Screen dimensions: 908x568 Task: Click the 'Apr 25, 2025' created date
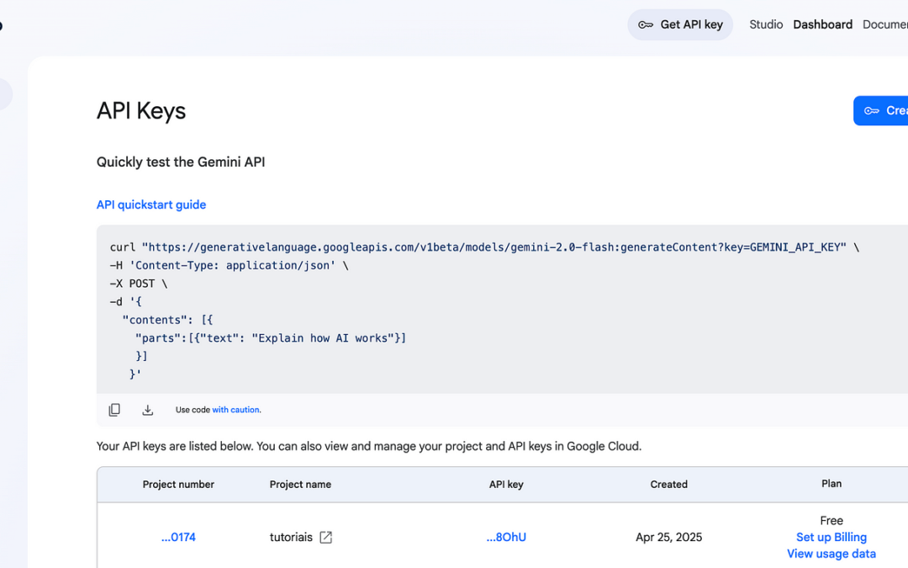pos(669,537)
